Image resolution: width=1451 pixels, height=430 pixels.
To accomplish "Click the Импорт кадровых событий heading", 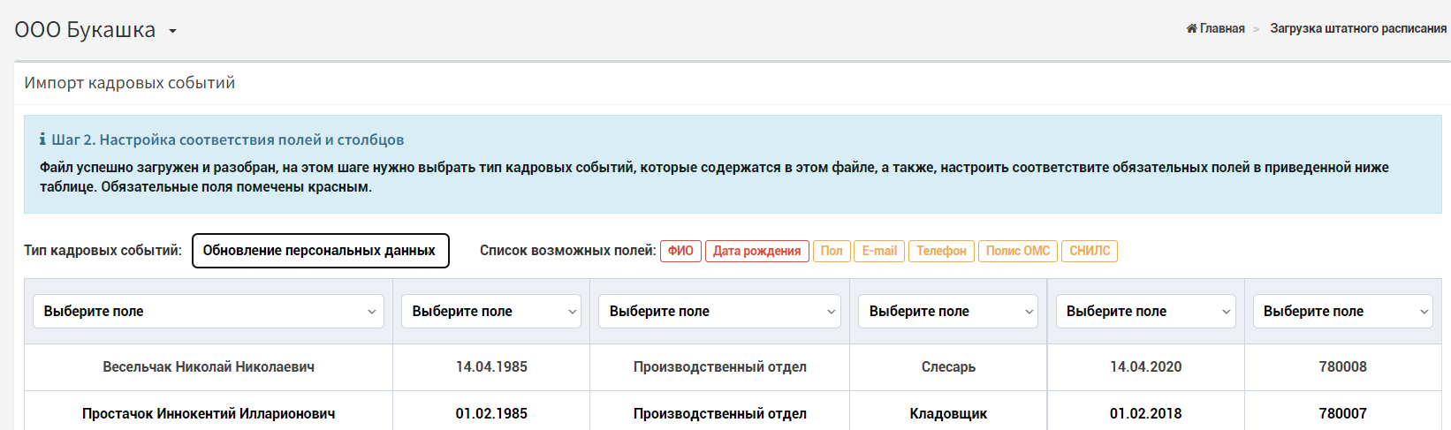I will click(130, 83).
